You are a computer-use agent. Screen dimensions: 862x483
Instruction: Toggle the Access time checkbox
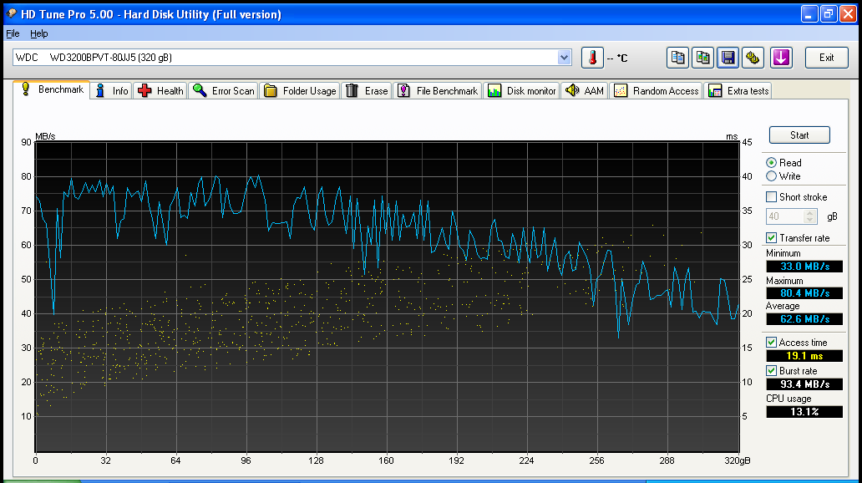pyautogui.click(x=771, y=342)
